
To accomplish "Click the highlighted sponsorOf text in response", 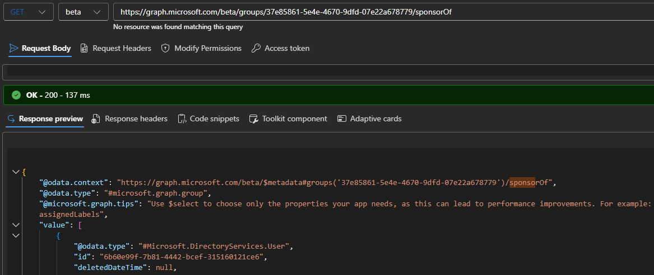I will (522, 182).
